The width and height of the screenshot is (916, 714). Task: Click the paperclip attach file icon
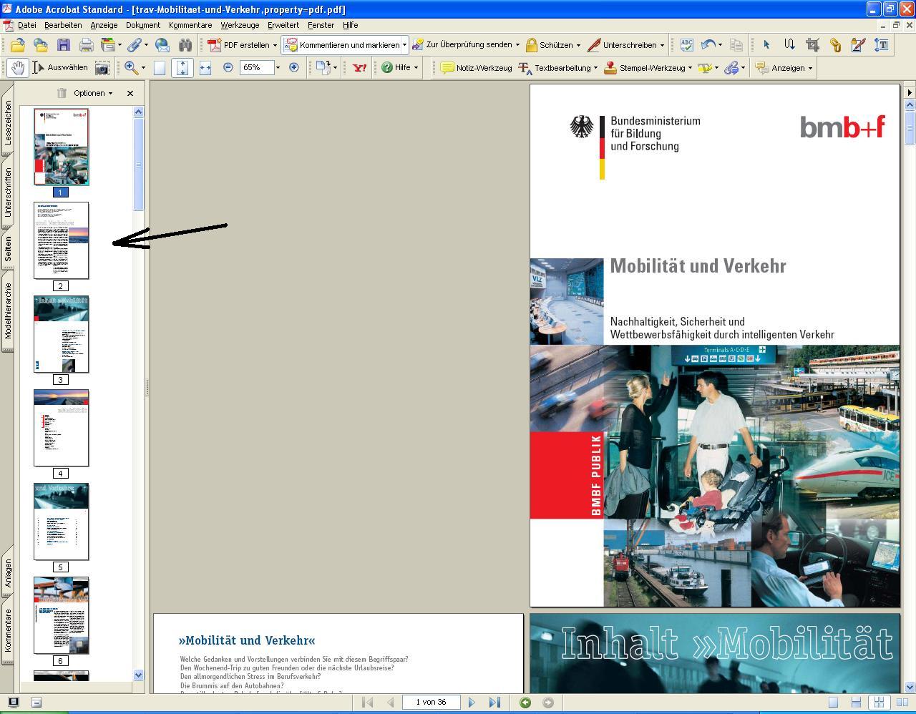(x=134, y=45)
